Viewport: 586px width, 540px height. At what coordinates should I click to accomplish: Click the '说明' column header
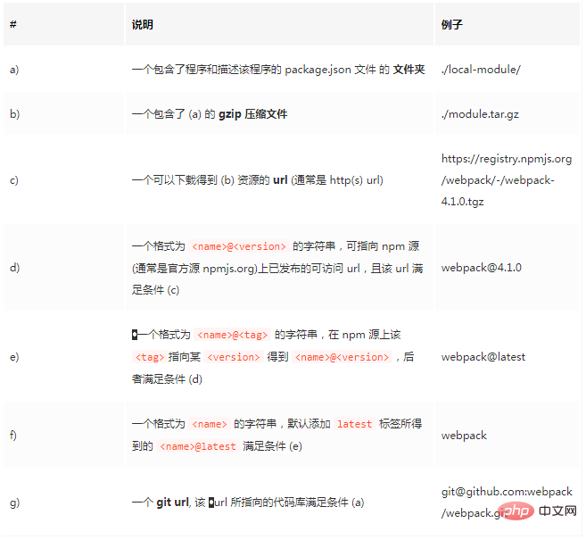pyautogui.click(x=143, y=25)
